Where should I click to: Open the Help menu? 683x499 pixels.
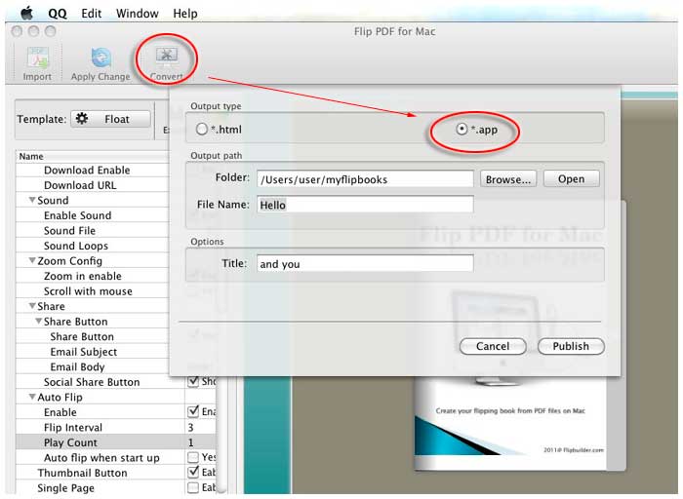click(x=185, y=14)
